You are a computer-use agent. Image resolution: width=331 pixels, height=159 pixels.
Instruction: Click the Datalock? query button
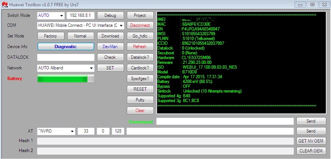click(x=140, y=57)
